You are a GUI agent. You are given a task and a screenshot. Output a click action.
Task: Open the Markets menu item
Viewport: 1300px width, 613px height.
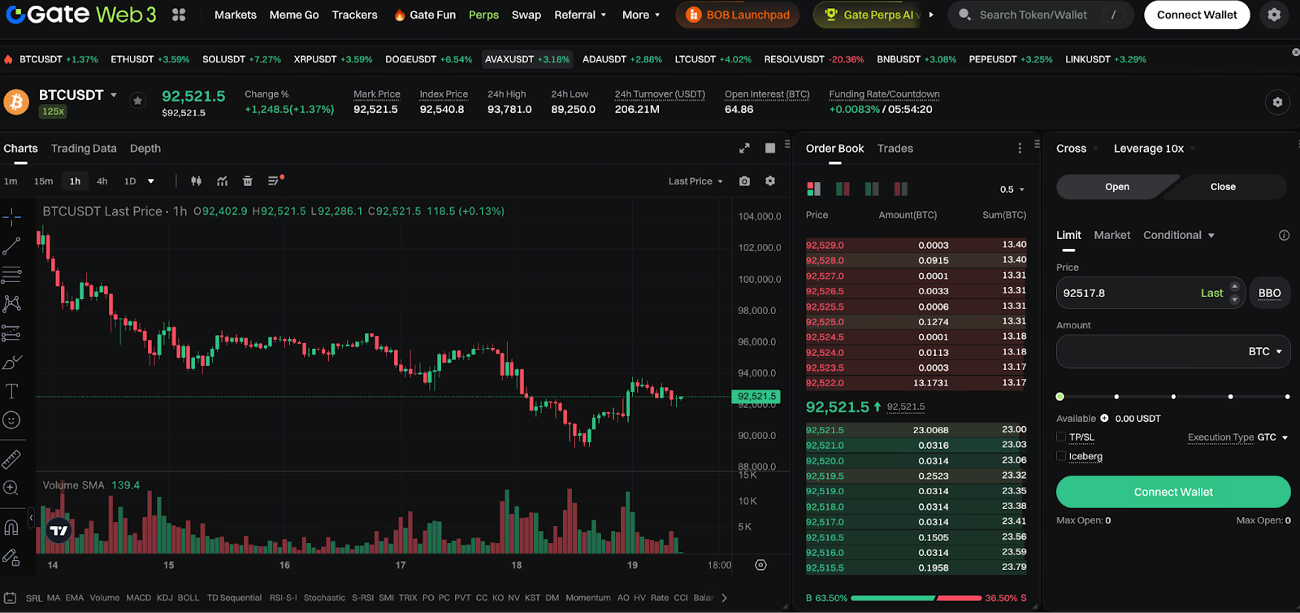click(x=236, y=15)
